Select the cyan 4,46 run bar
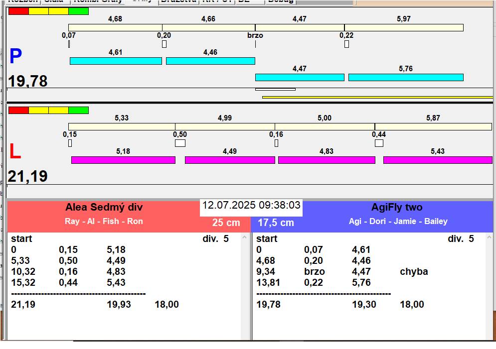 [210, 61]
